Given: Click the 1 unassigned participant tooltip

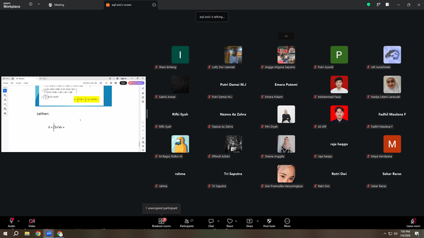Looking at the screenshot, I should (x=162, y=208).
